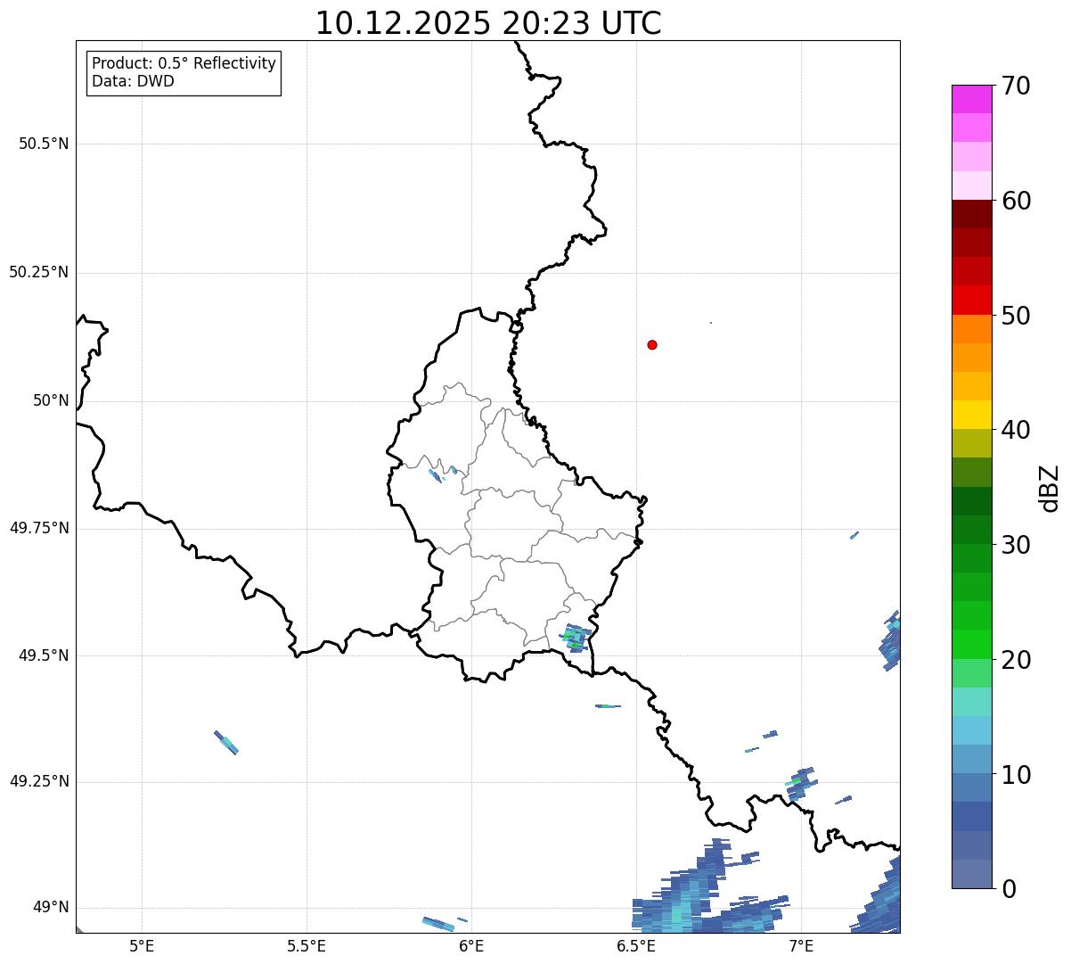Click the colorbar label 10
This screenshot has height=964, width=1071.
coord(1016,775)
